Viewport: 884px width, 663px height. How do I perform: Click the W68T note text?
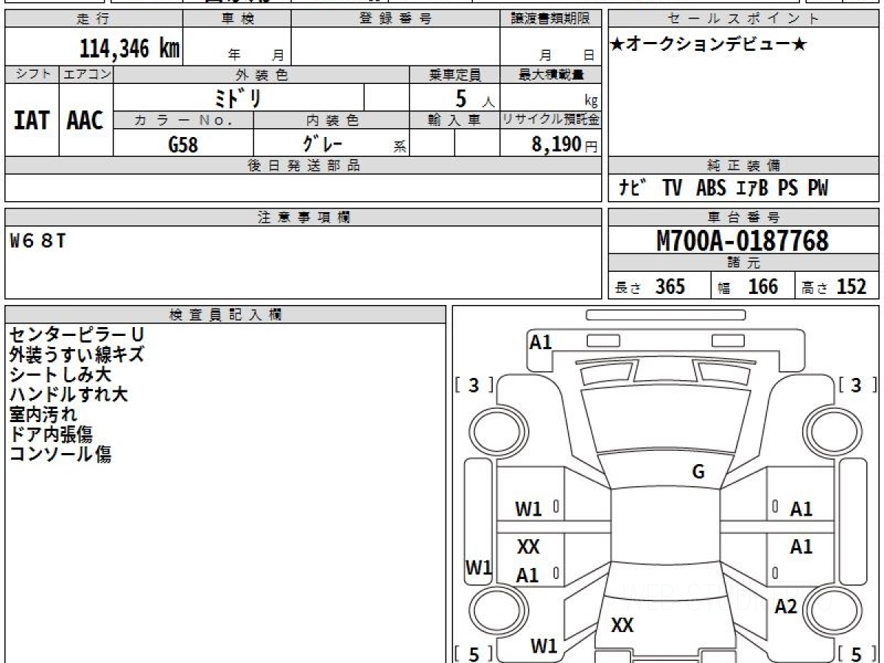(38, 240)
